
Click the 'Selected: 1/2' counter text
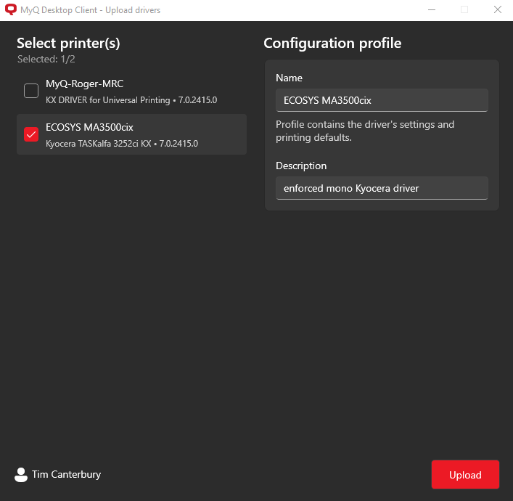point(46,59)
